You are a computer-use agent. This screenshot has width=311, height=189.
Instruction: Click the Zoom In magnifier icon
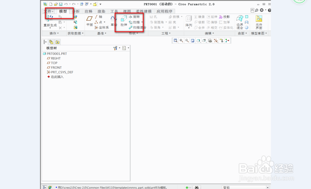coord(181,41)
